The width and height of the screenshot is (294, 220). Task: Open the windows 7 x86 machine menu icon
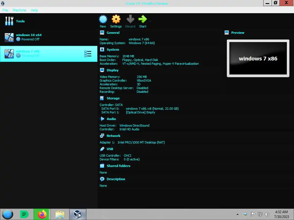(x=88, y=54)
